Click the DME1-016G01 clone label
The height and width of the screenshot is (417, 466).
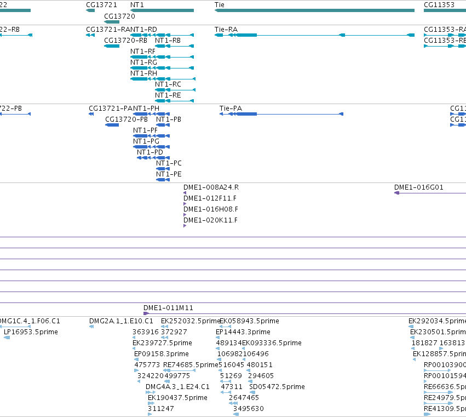click(x=419, y=187)
